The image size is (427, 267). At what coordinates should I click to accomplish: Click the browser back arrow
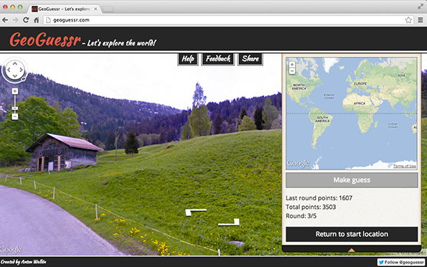point(5,20)
